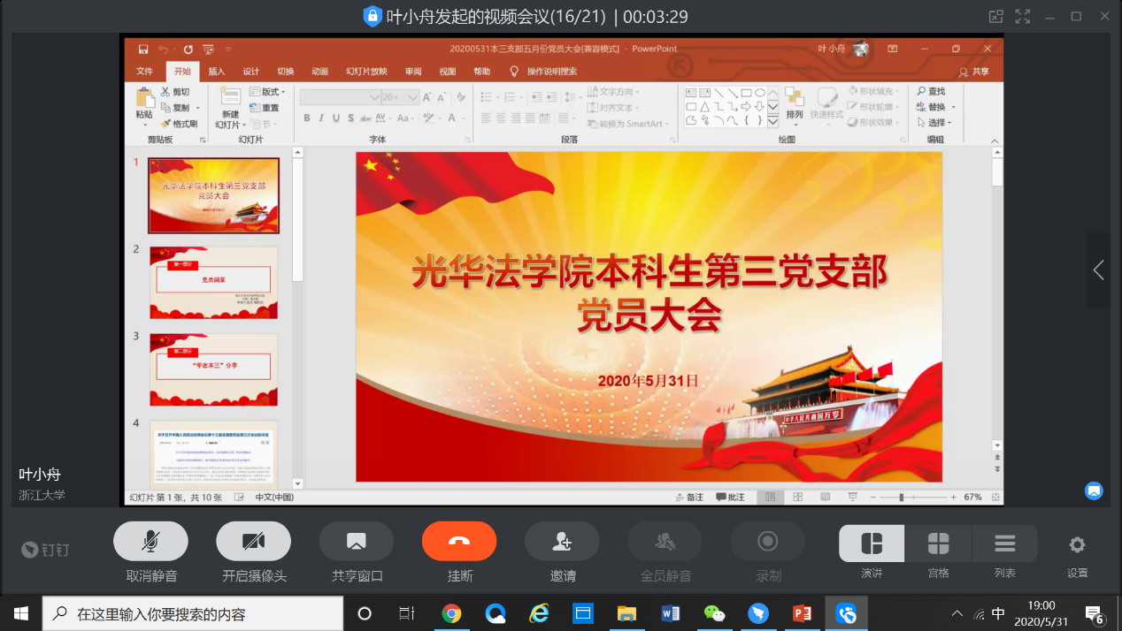Click the blue bookmark icon beside the shared screen
This screenshot has width=1122, height=631.
point(1094,490)
